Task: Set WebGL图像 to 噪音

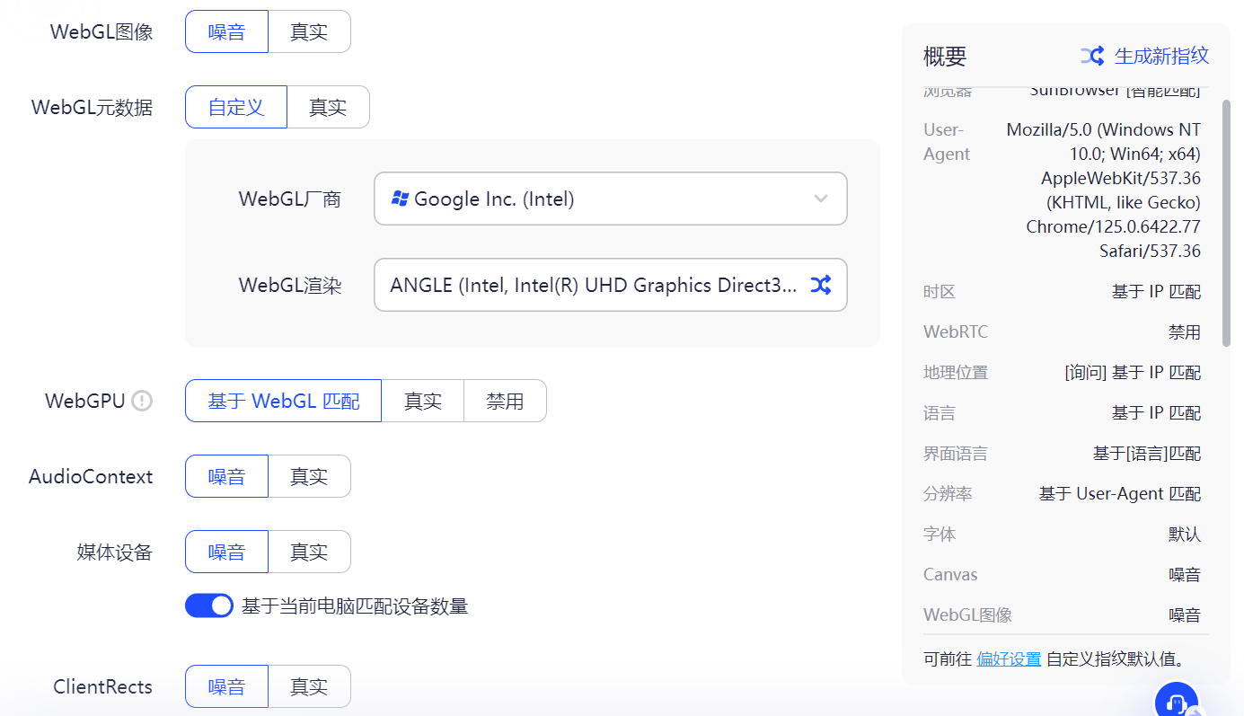Action: pyautogui.click(x=226, y=31)
